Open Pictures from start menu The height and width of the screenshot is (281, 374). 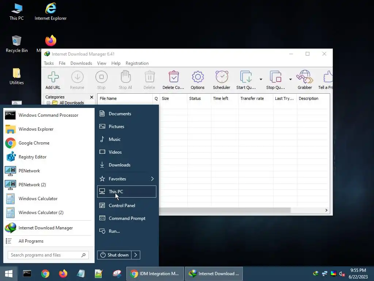(127, 126)
